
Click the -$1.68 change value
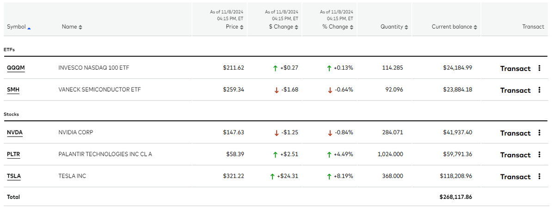tap(290, 89)
